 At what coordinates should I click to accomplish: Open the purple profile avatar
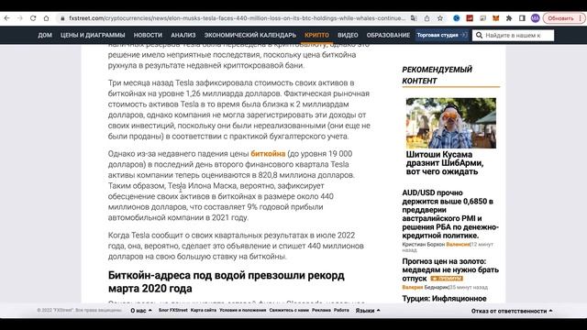click(x=535, y=18)
